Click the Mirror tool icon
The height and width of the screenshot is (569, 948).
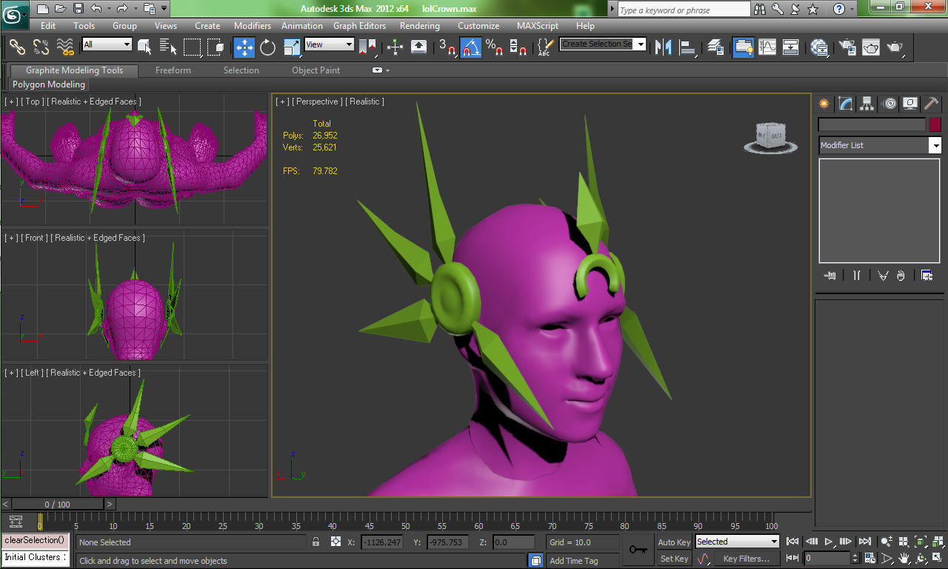(x=664, y=47)
